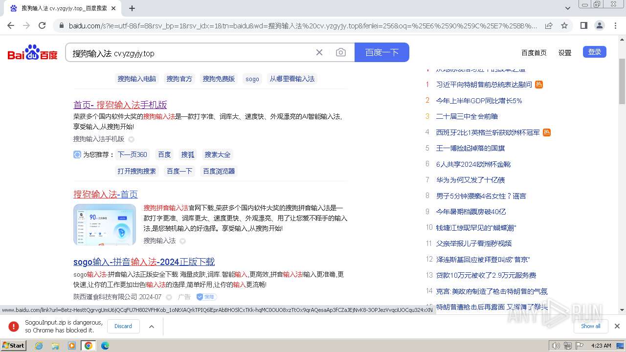Click inside the Baidu search input
This screenshot has height=352, width=626.
(191, 53)
